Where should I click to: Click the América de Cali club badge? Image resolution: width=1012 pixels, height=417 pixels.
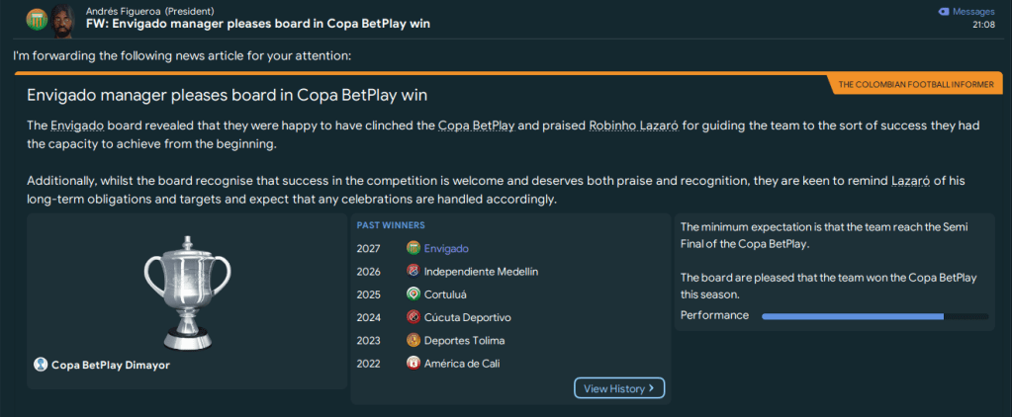pyautogui.click(x=413, y=363)
